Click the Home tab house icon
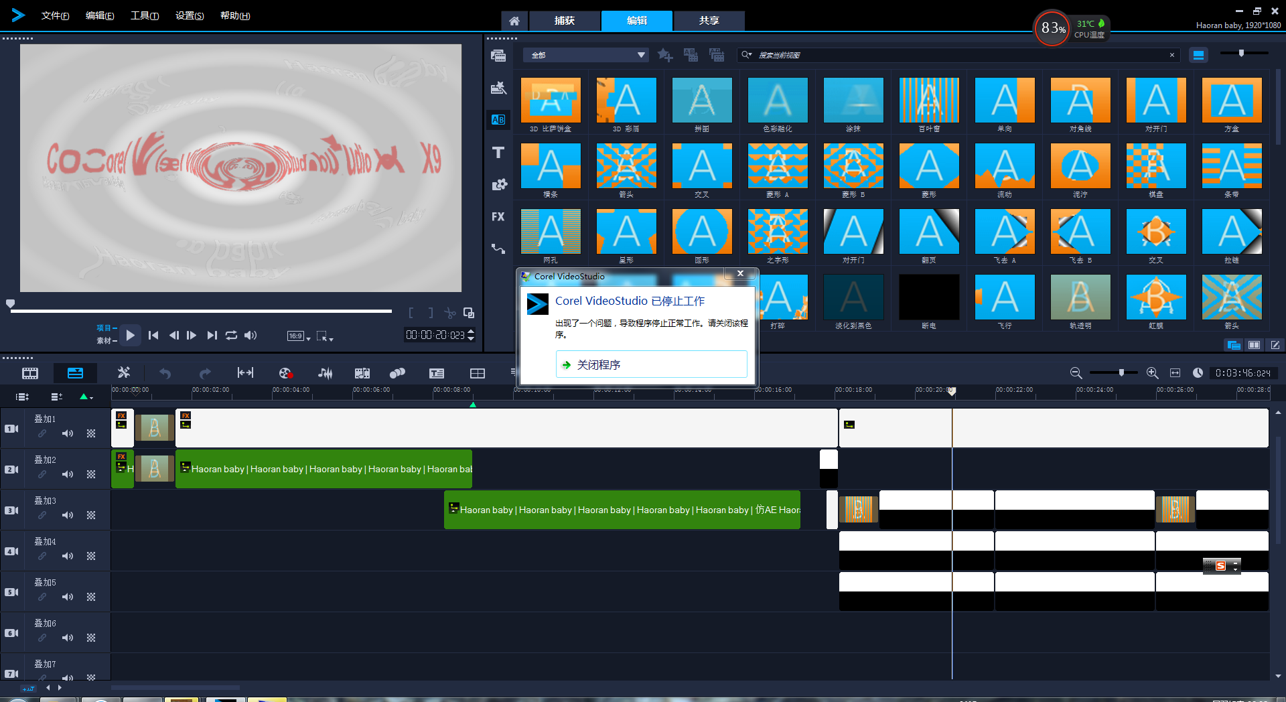Viewport: 1286px width, 702px height. pos(514,21)
